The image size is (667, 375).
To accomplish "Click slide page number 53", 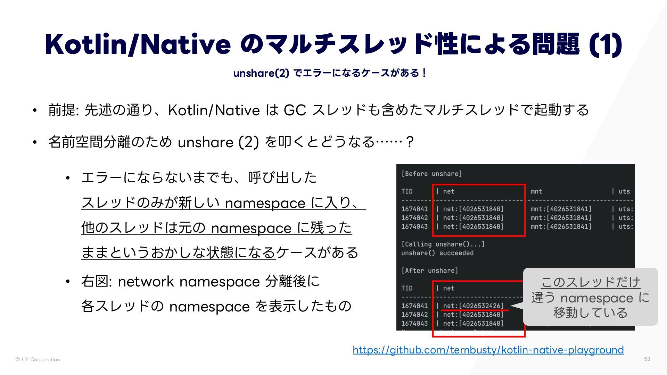I will pyautogui.click(x=647, y=359).
